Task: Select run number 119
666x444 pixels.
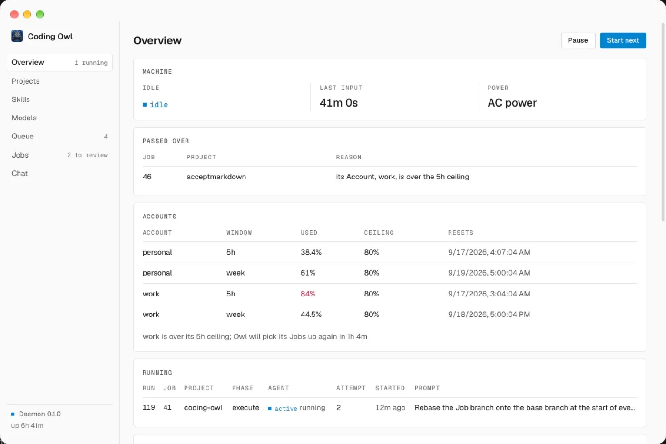Action: pos(149,407)
